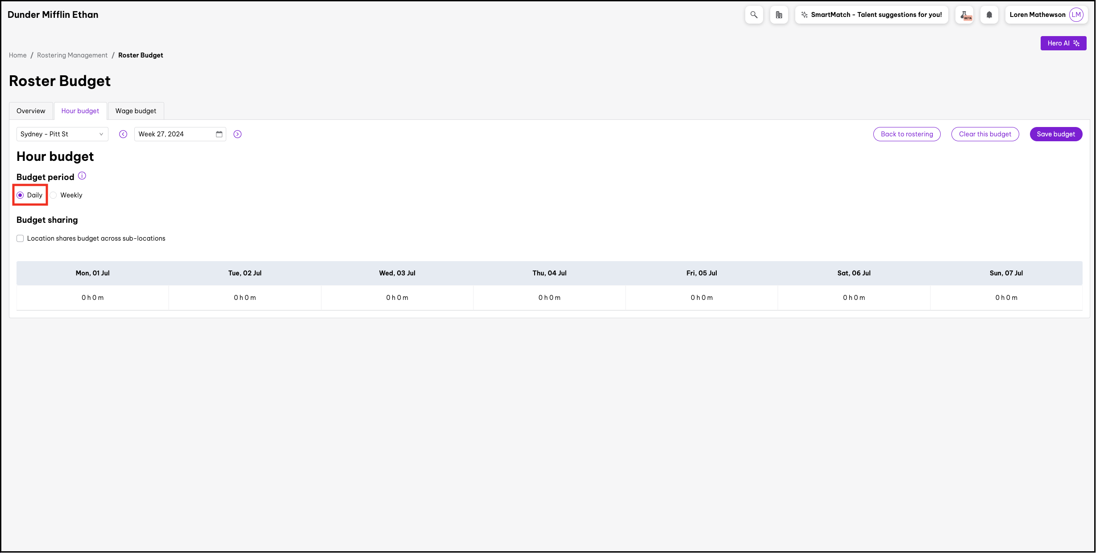This screenshot has width=1096, height=553.
Task: Open the beta lab flask icon
Action: click(964, 15)
